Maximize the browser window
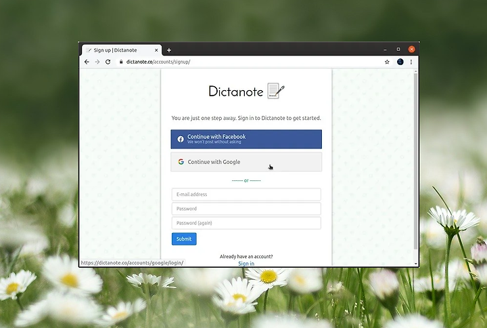The height and width of the screenshot is (328, 487). (398, 49)
